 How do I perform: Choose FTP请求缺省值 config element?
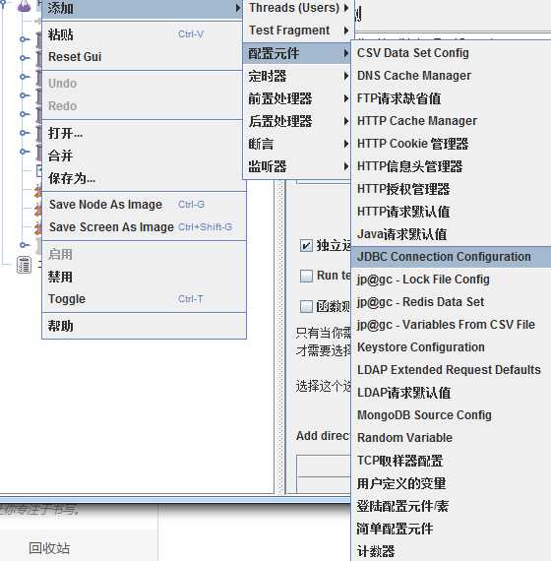pyautogui.click(x=452, y=98)
